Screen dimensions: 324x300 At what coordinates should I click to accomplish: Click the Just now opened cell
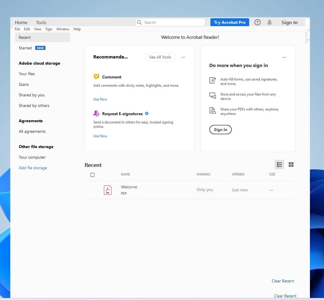click(x=240, y=190)
